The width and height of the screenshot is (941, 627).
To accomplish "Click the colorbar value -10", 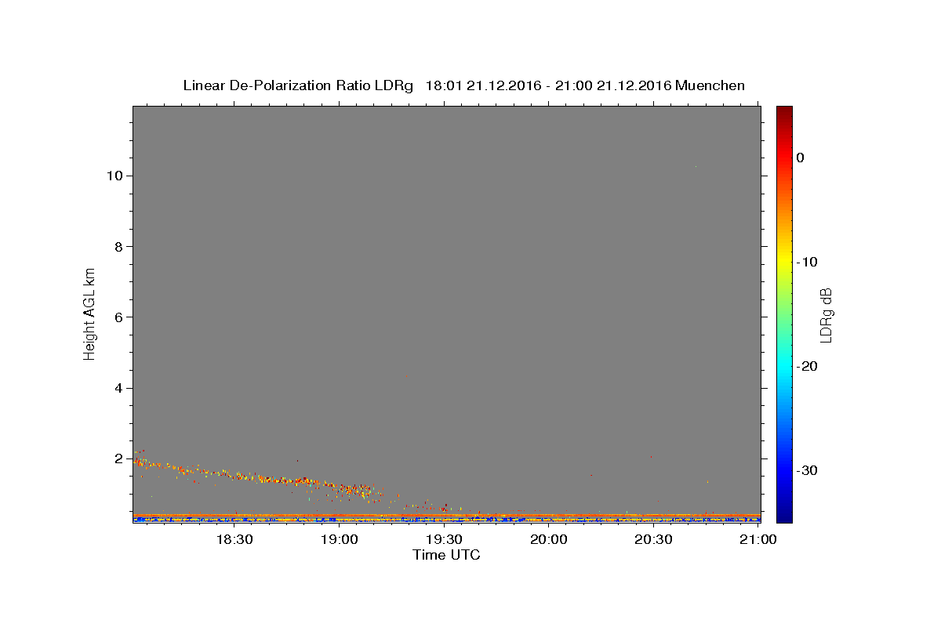I will [x=807, y=262].
